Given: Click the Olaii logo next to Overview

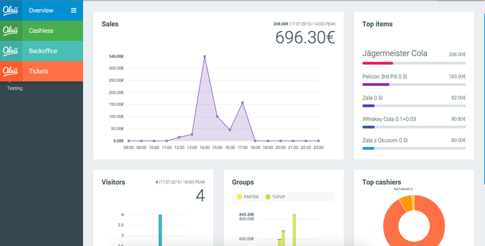Looking at the screenshot, I should [11, 10].
